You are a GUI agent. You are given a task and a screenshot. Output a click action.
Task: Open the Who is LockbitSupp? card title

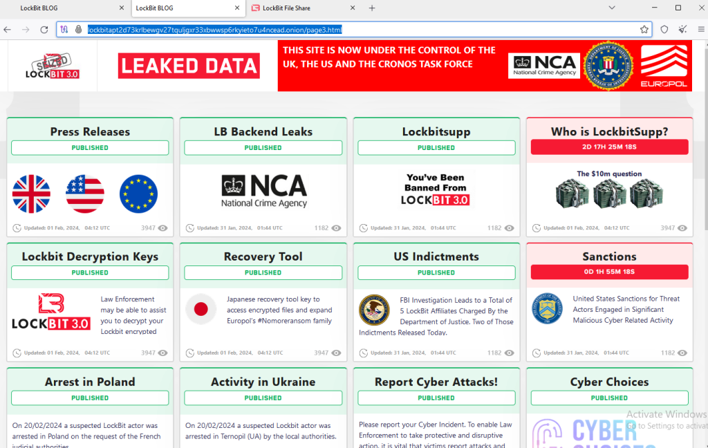click(609, 131)
